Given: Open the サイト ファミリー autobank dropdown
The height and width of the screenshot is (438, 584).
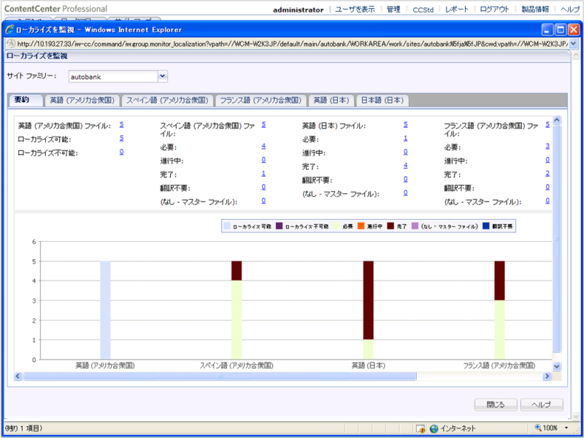Looking at the screenshot, I should click(163, 75).
